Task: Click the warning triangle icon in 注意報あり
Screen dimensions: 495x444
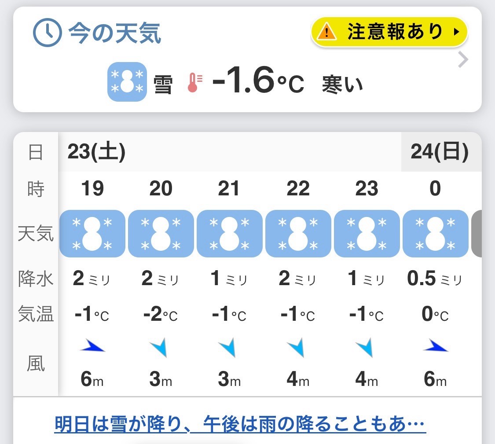Action: tap(327, 32)
